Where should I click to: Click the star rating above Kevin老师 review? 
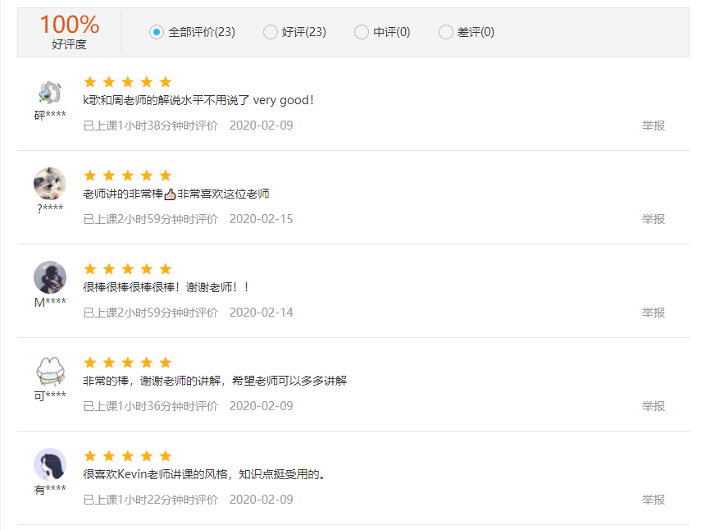pos(127,456)
